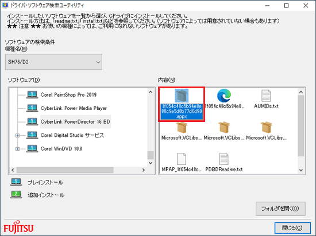Image resolution: width=316 pixels, height=236 pixels.
Task: Click the app icon in the title bar
Action: pos(5,5)
